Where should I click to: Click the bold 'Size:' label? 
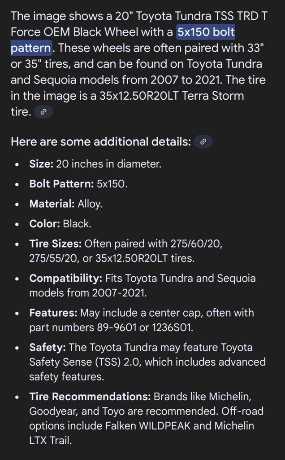(41, 164)
